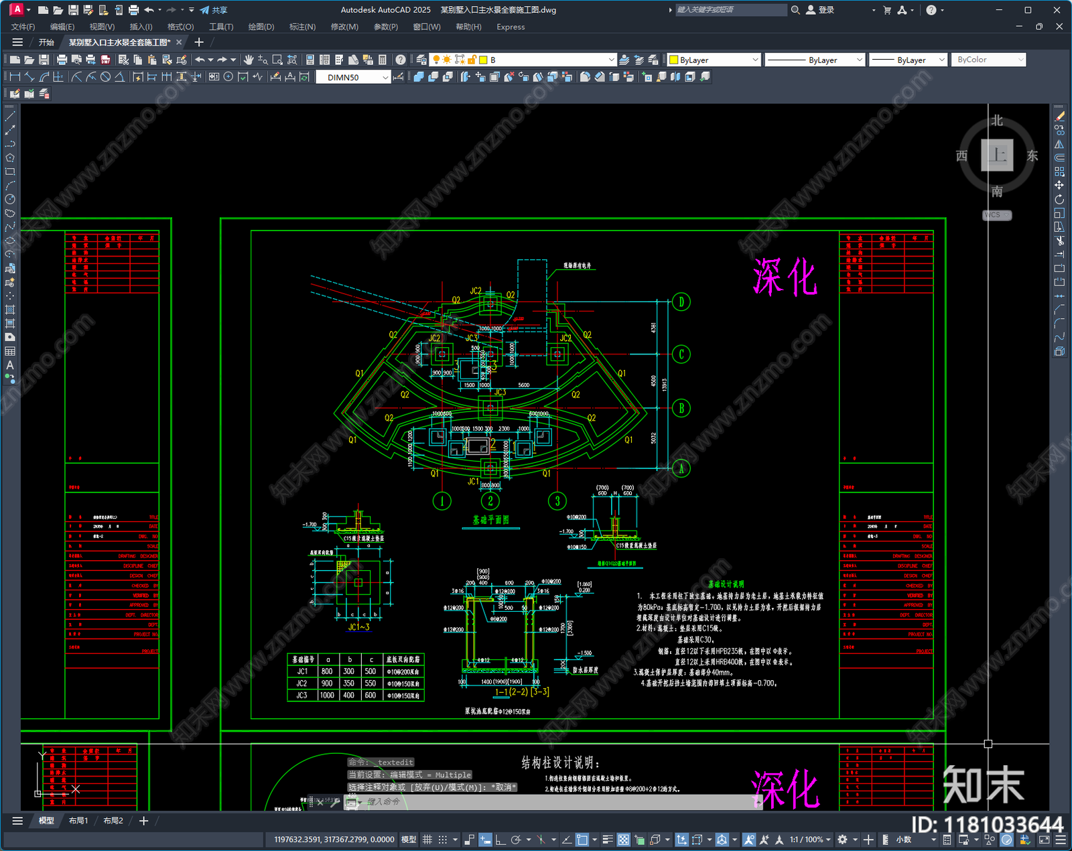Click the keyword search field in title bar
Screen dimensions: 1072x851
730,10
